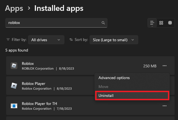Open more options for Roblox app

point(165,66)
